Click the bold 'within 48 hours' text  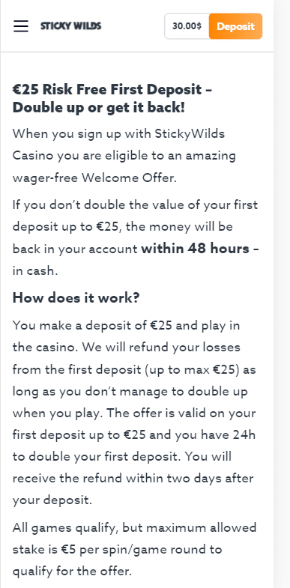pos(195,249)
